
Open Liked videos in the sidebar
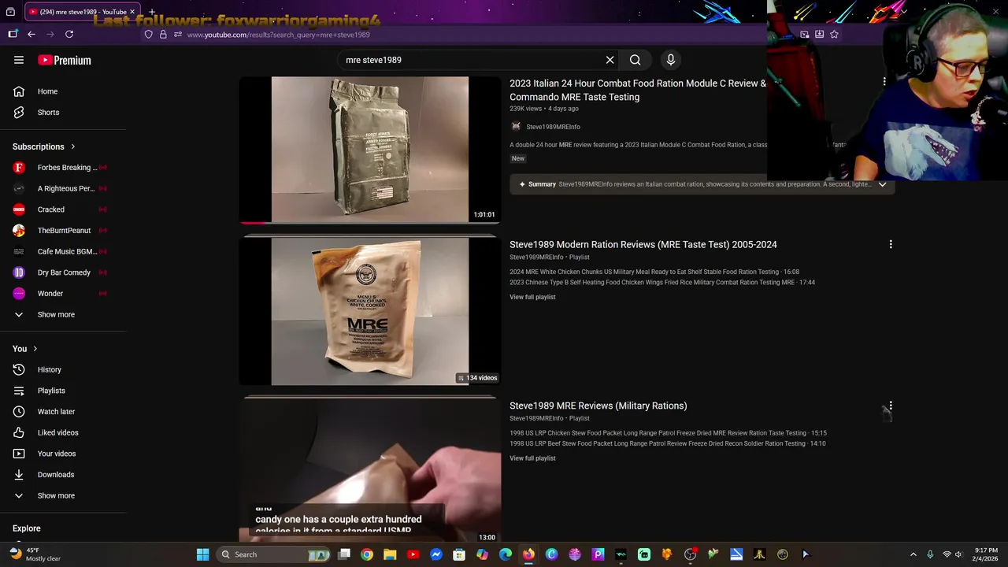coord(63,432)
